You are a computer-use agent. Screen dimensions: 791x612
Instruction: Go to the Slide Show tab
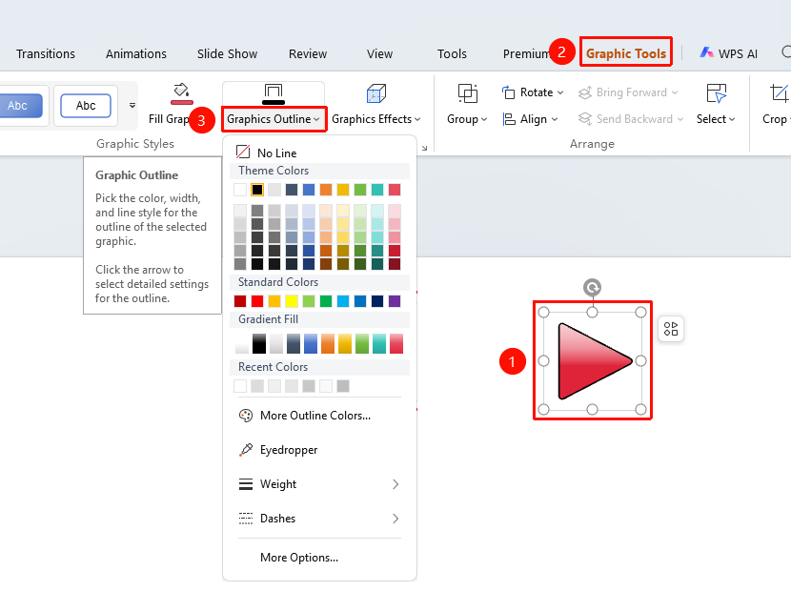click(228, 53)
